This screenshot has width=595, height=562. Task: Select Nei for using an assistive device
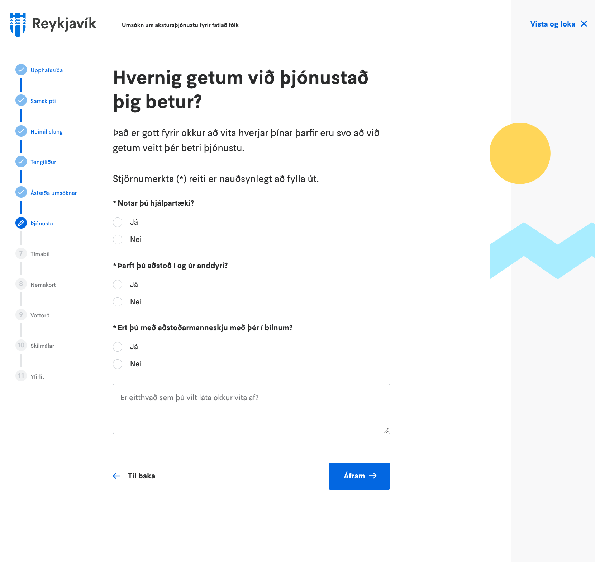coord(118,240)
